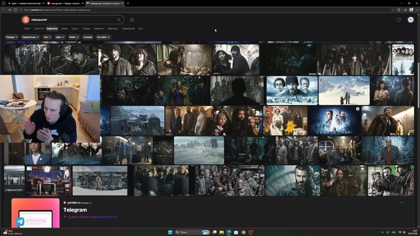Open File Explorer from the taskbar

click(x=222, y=232)
